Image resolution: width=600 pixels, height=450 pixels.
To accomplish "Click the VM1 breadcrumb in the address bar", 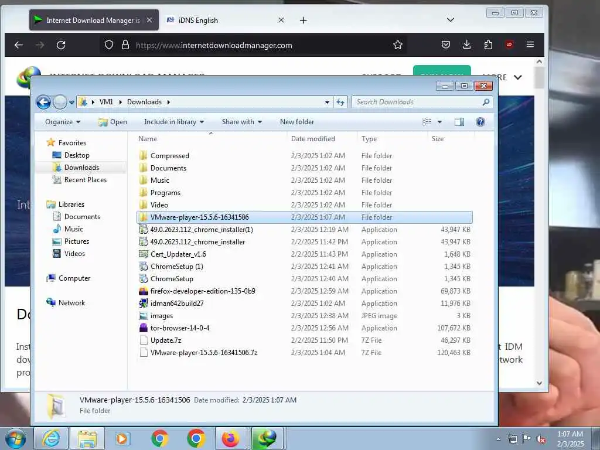I will [x=106, y=102].
